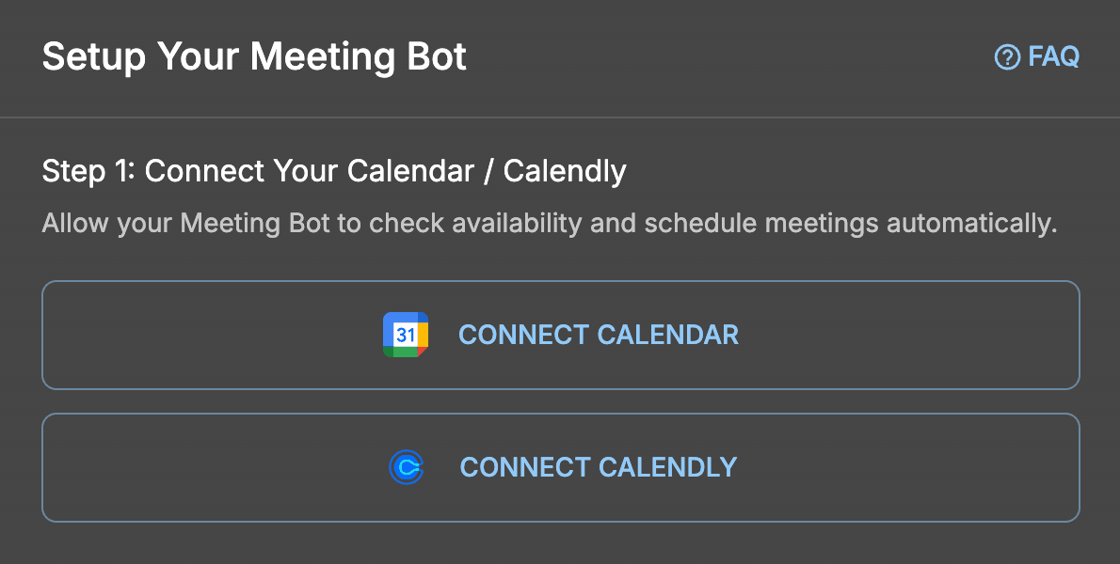Click the Google Calendar icon
Image resolution: width=1120 pixels, height=564 pixels.
click(406, 335)
